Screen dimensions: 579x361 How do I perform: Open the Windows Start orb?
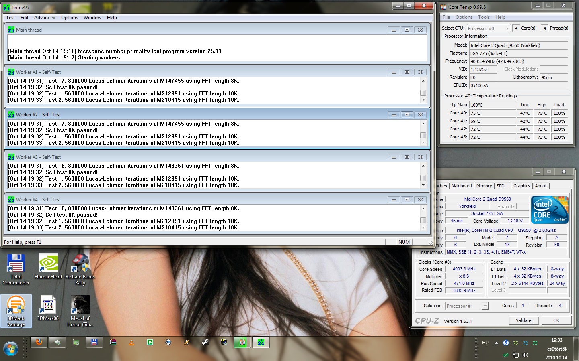(x=11, y=348)
